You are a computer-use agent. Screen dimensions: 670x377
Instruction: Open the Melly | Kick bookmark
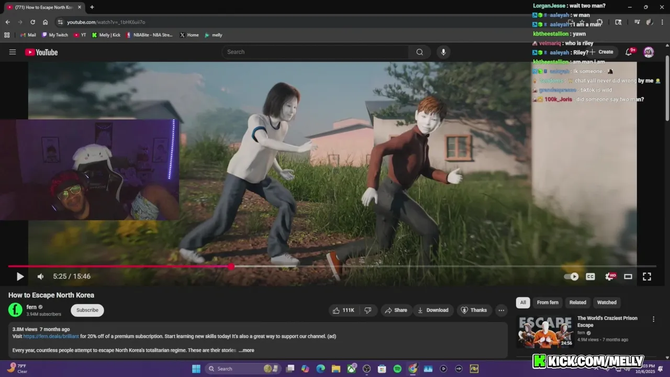click(x=106, y=35)
